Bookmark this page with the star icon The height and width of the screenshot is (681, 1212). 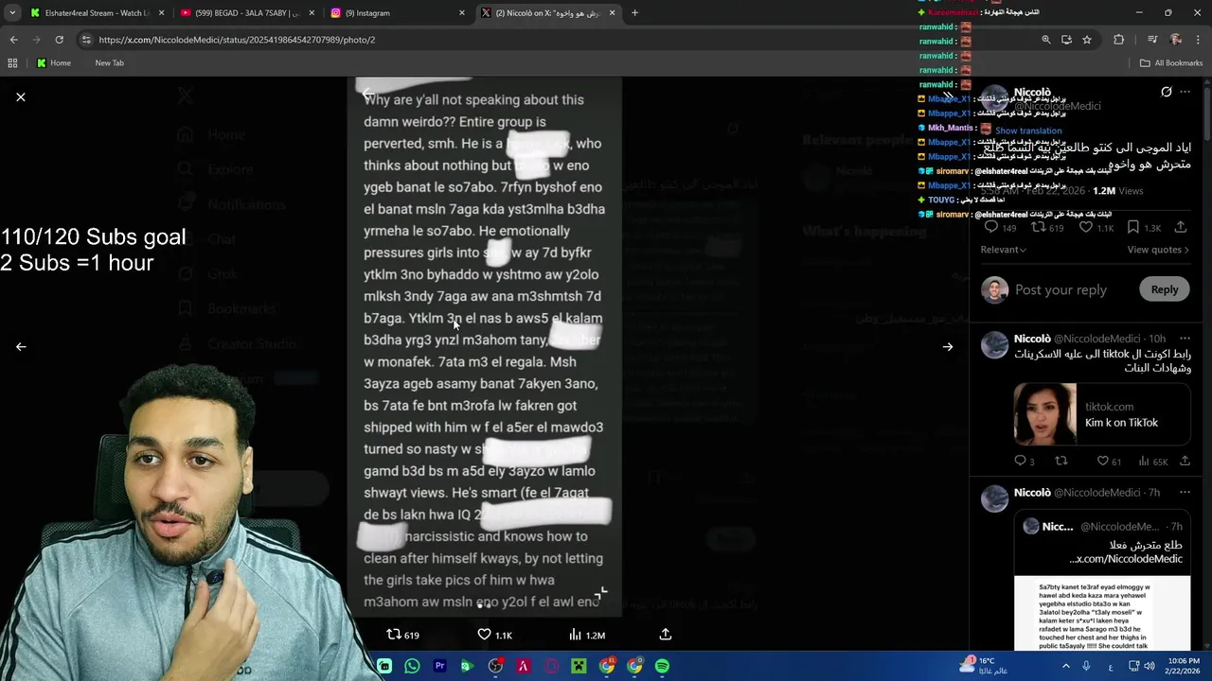pos(1087,40)
